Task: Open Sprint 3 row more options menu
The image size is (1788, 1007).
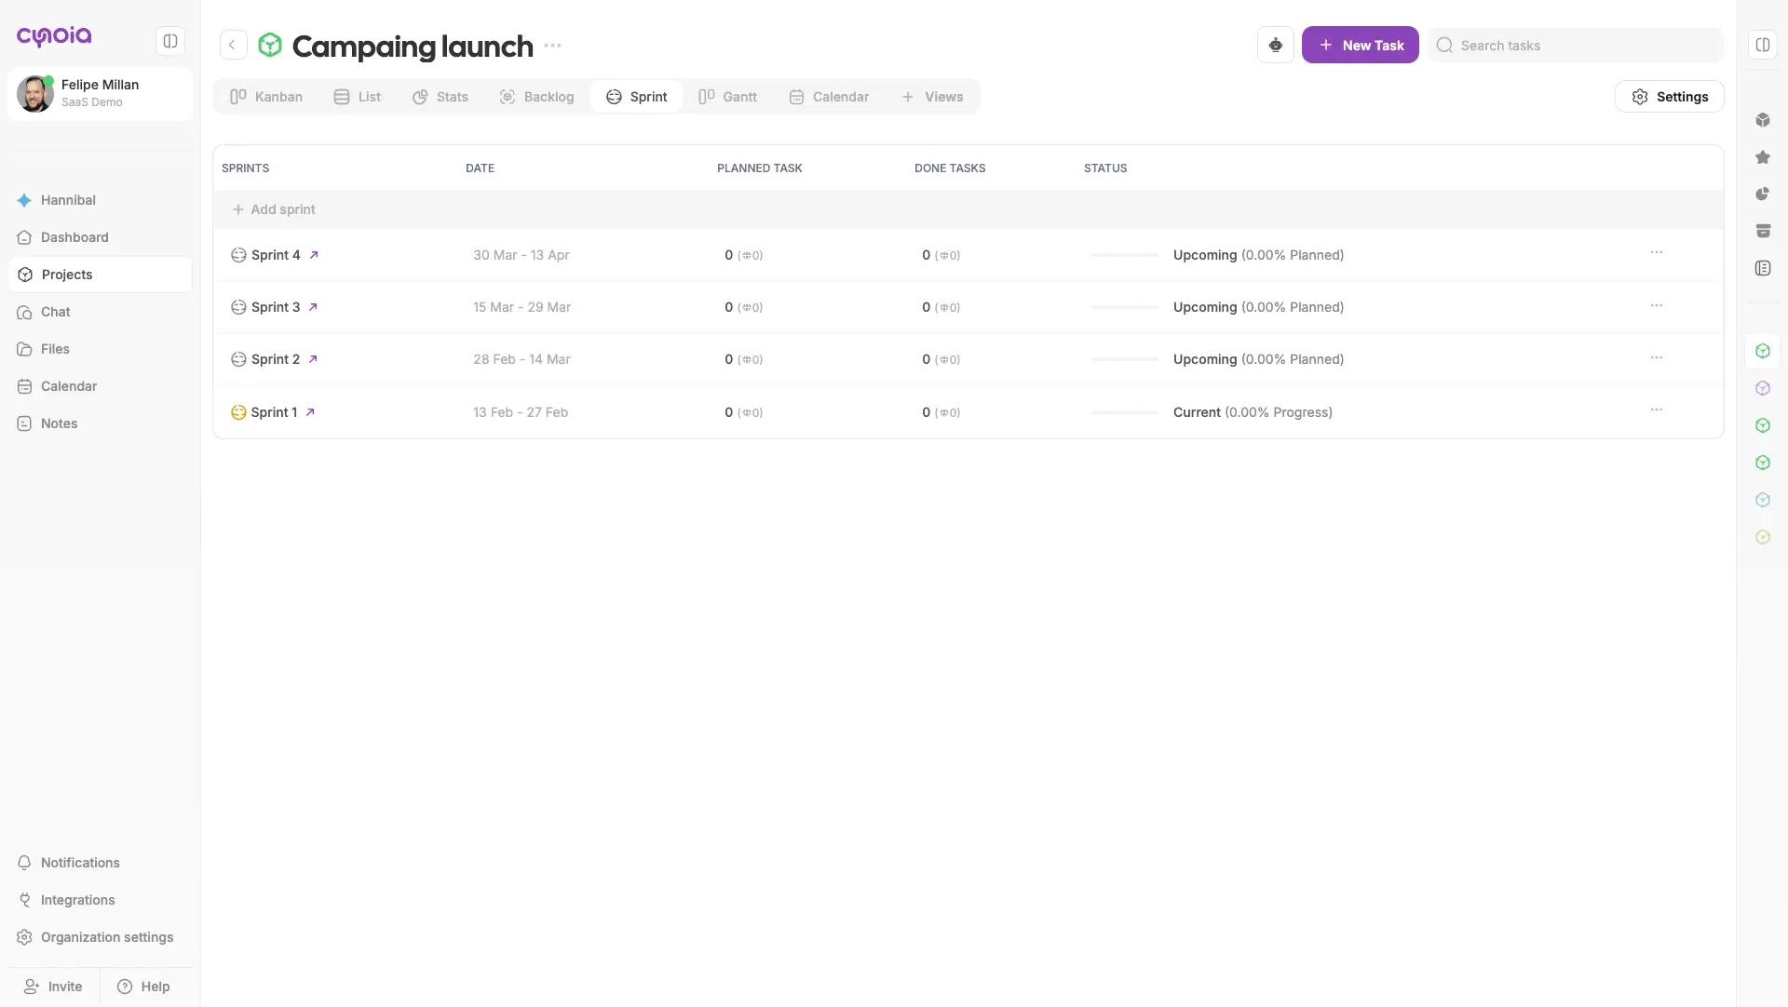Action: pyautogui.click(x=1656, y=305)
